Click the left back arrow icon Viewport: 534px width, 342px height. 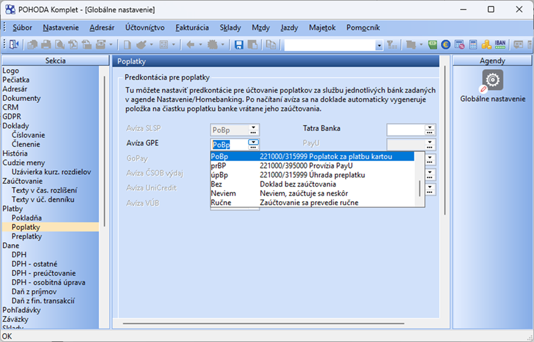click(x=190, y=45)
